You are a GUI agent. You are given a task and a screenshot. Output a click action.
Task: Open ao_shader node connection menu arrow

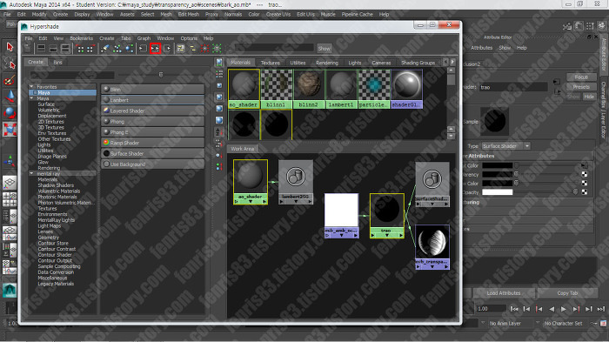pyautogui.click(x=251, y=202)
